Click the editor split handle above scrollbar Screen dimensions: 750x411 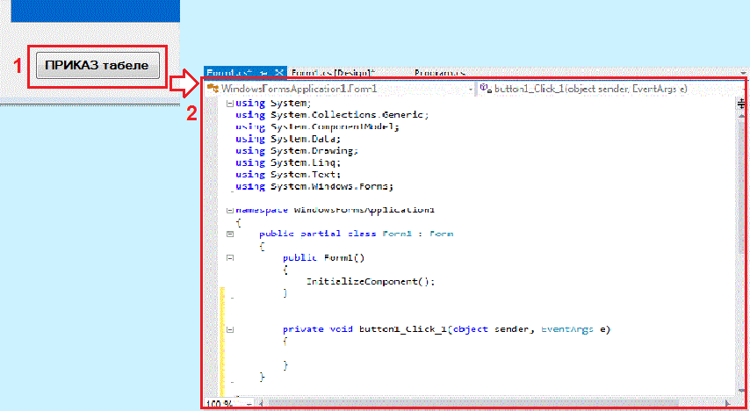tap(740, 103)
